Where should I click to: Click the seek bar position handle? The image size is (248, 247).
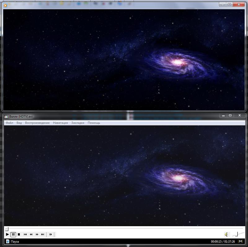point(7,229)
